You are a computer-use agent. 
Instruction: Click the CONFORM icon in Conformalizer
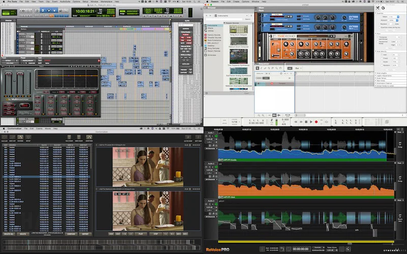[89, 137]
